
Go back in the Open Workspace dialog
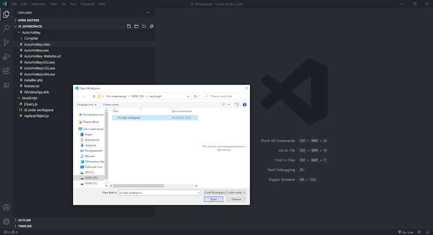point(77,96)
